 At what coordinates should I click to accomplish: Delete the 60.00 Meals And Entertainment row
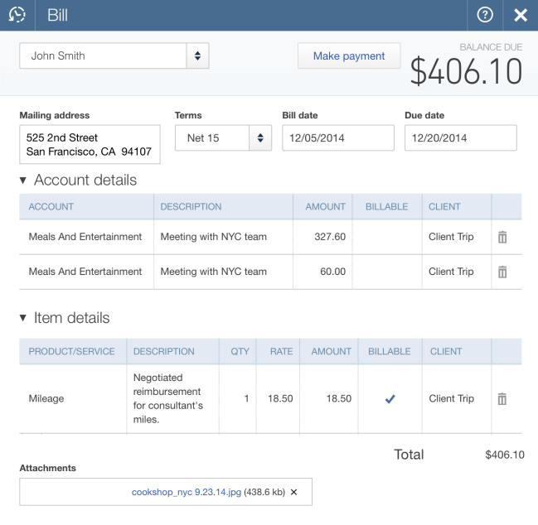502,272
